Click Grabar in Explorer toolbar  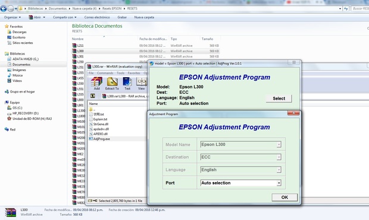coord(122,17)
